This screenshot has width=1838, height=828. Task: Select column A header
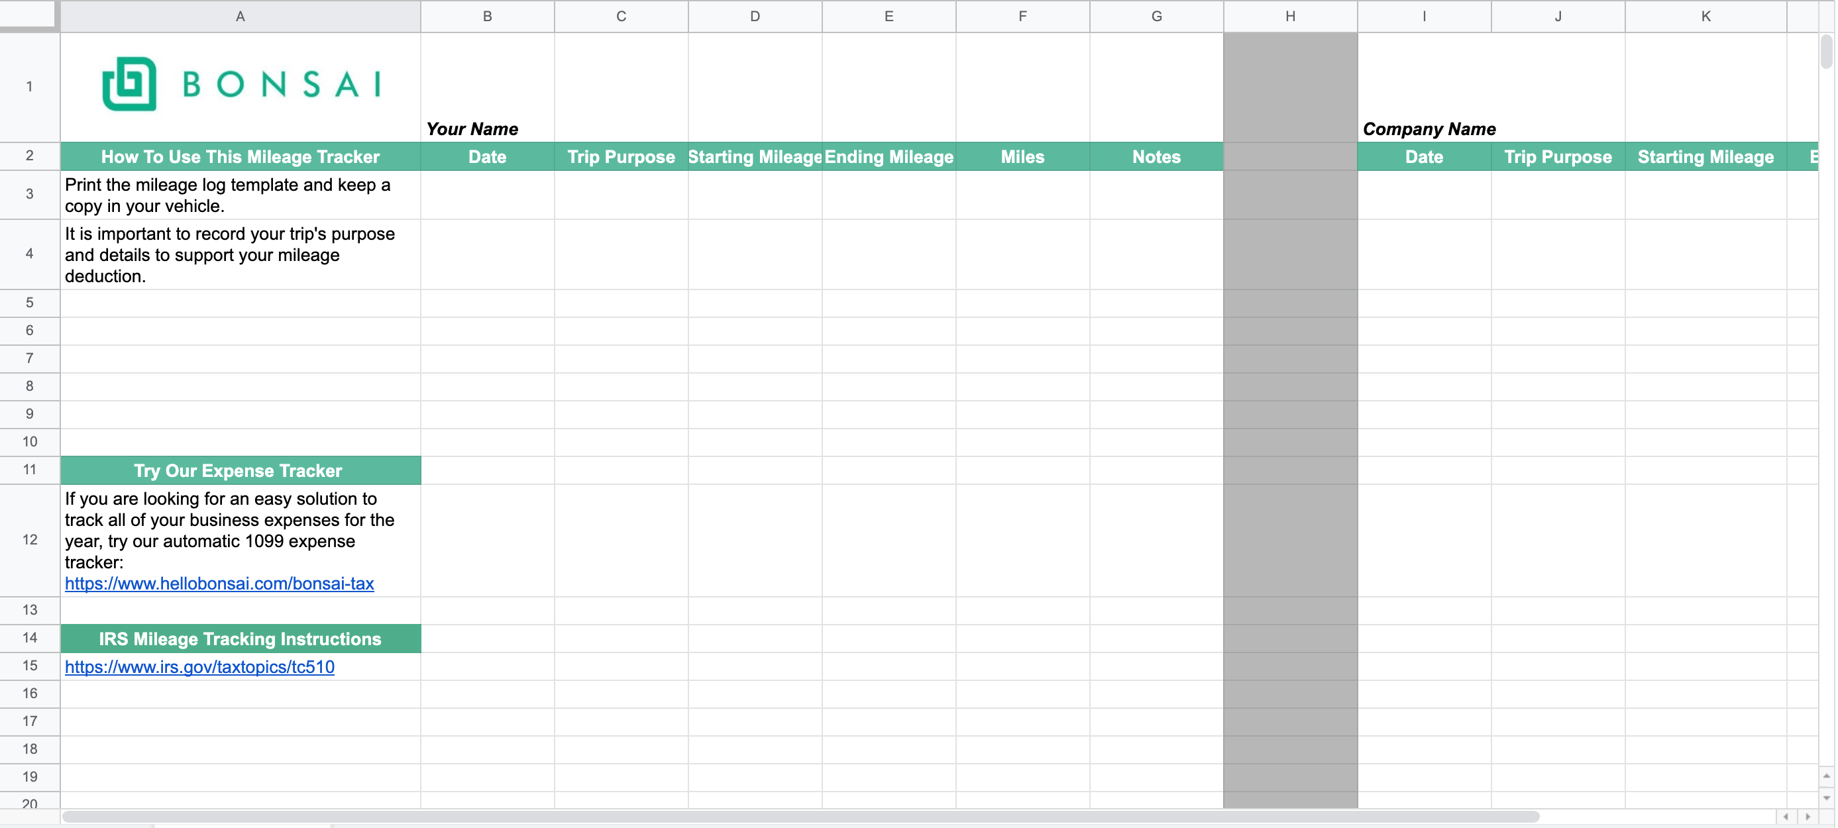tap(240, 16)
